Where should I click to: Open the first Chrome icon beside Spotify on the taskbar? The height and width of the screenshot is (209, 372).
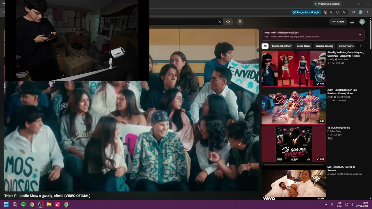click(32, 204)
